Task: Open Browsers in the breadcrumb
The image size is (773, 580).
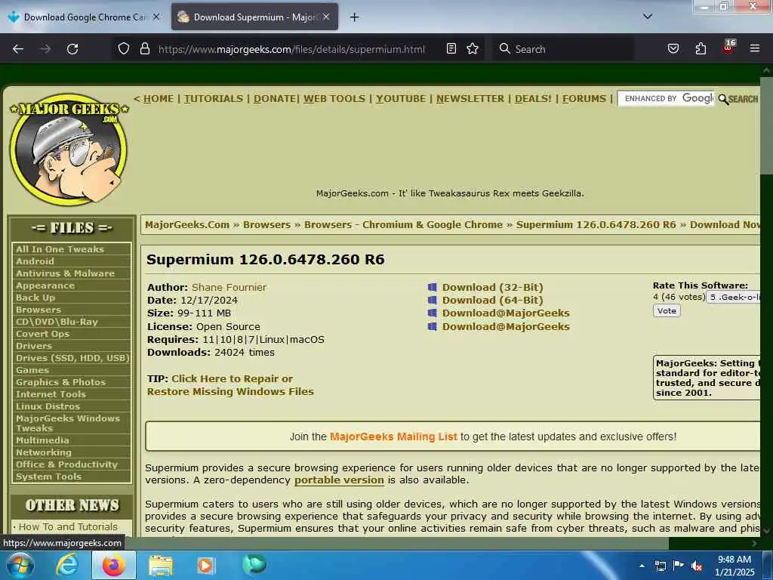Action: (x=266, y=224)
